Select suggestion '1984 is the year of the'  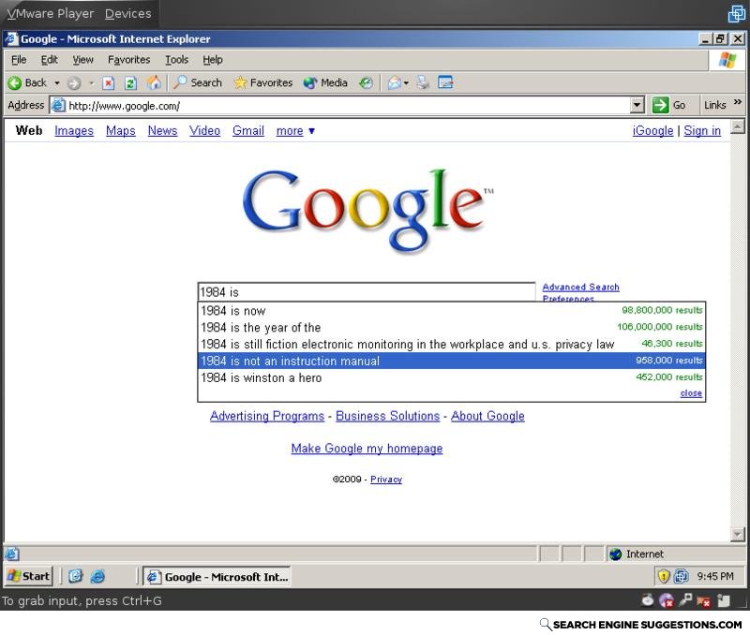pos(452,327)
